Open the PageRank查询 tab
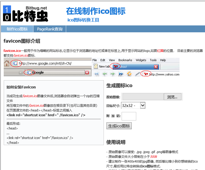 pos(50,29)
